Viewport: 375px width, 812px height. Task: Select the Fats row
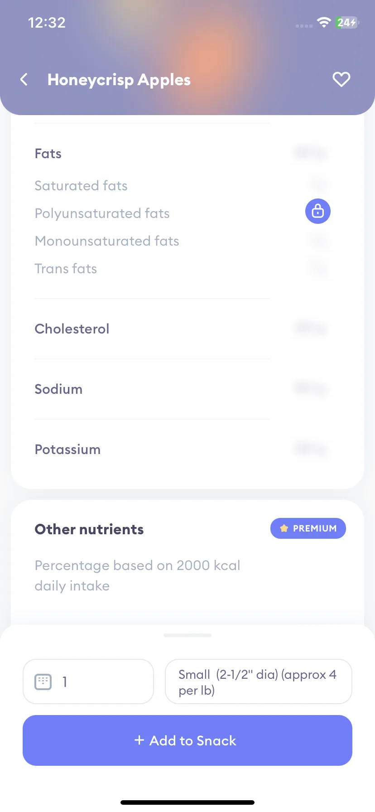coord(181,154)
